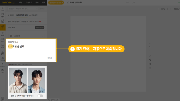
Task: Open the 템플릿 templates sidebar icon
Action: point(2,15)
